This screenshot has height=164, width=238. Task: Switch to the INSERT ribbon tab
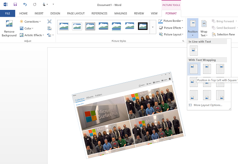pos(39,13)
